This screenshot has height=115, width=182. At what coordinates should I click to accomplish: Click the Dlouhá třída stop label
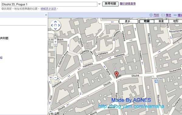[x=156, y=78]
